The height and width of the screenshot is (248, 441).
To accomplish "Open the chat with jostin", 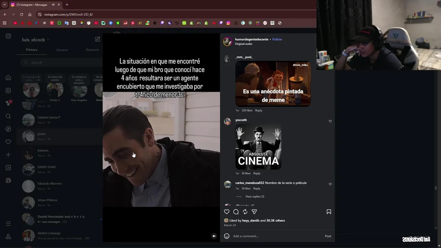I will tap(59, 136).
